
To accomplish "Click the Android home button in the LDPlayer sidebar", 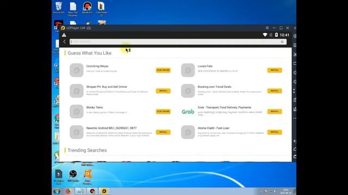I will (x=295, y=149).
